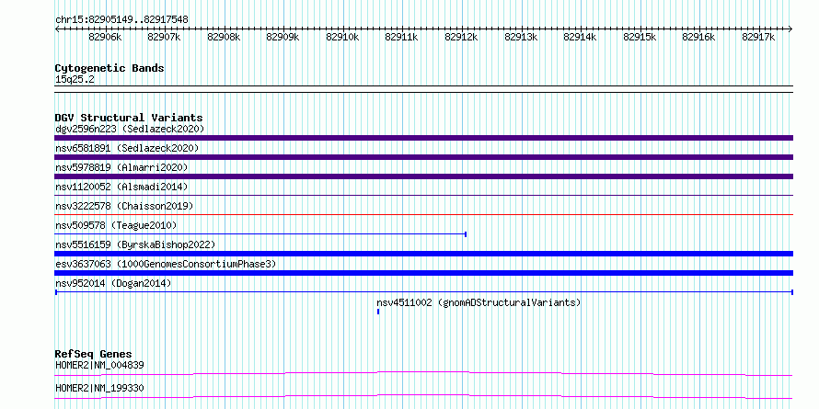Click the purple bar under dgv2596n223
This screenshot has width=819, height=409.
[423, 138]
